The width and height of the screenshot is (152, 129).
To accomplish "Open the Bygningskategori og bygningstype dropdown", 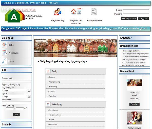I will pyautogui.click(x=16, y=90).
